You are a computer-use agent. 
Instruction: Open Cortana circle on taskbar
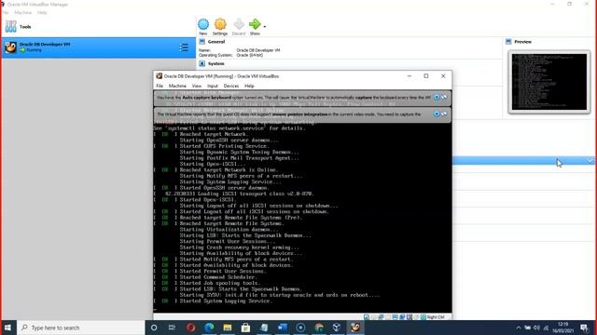(154, 328)
